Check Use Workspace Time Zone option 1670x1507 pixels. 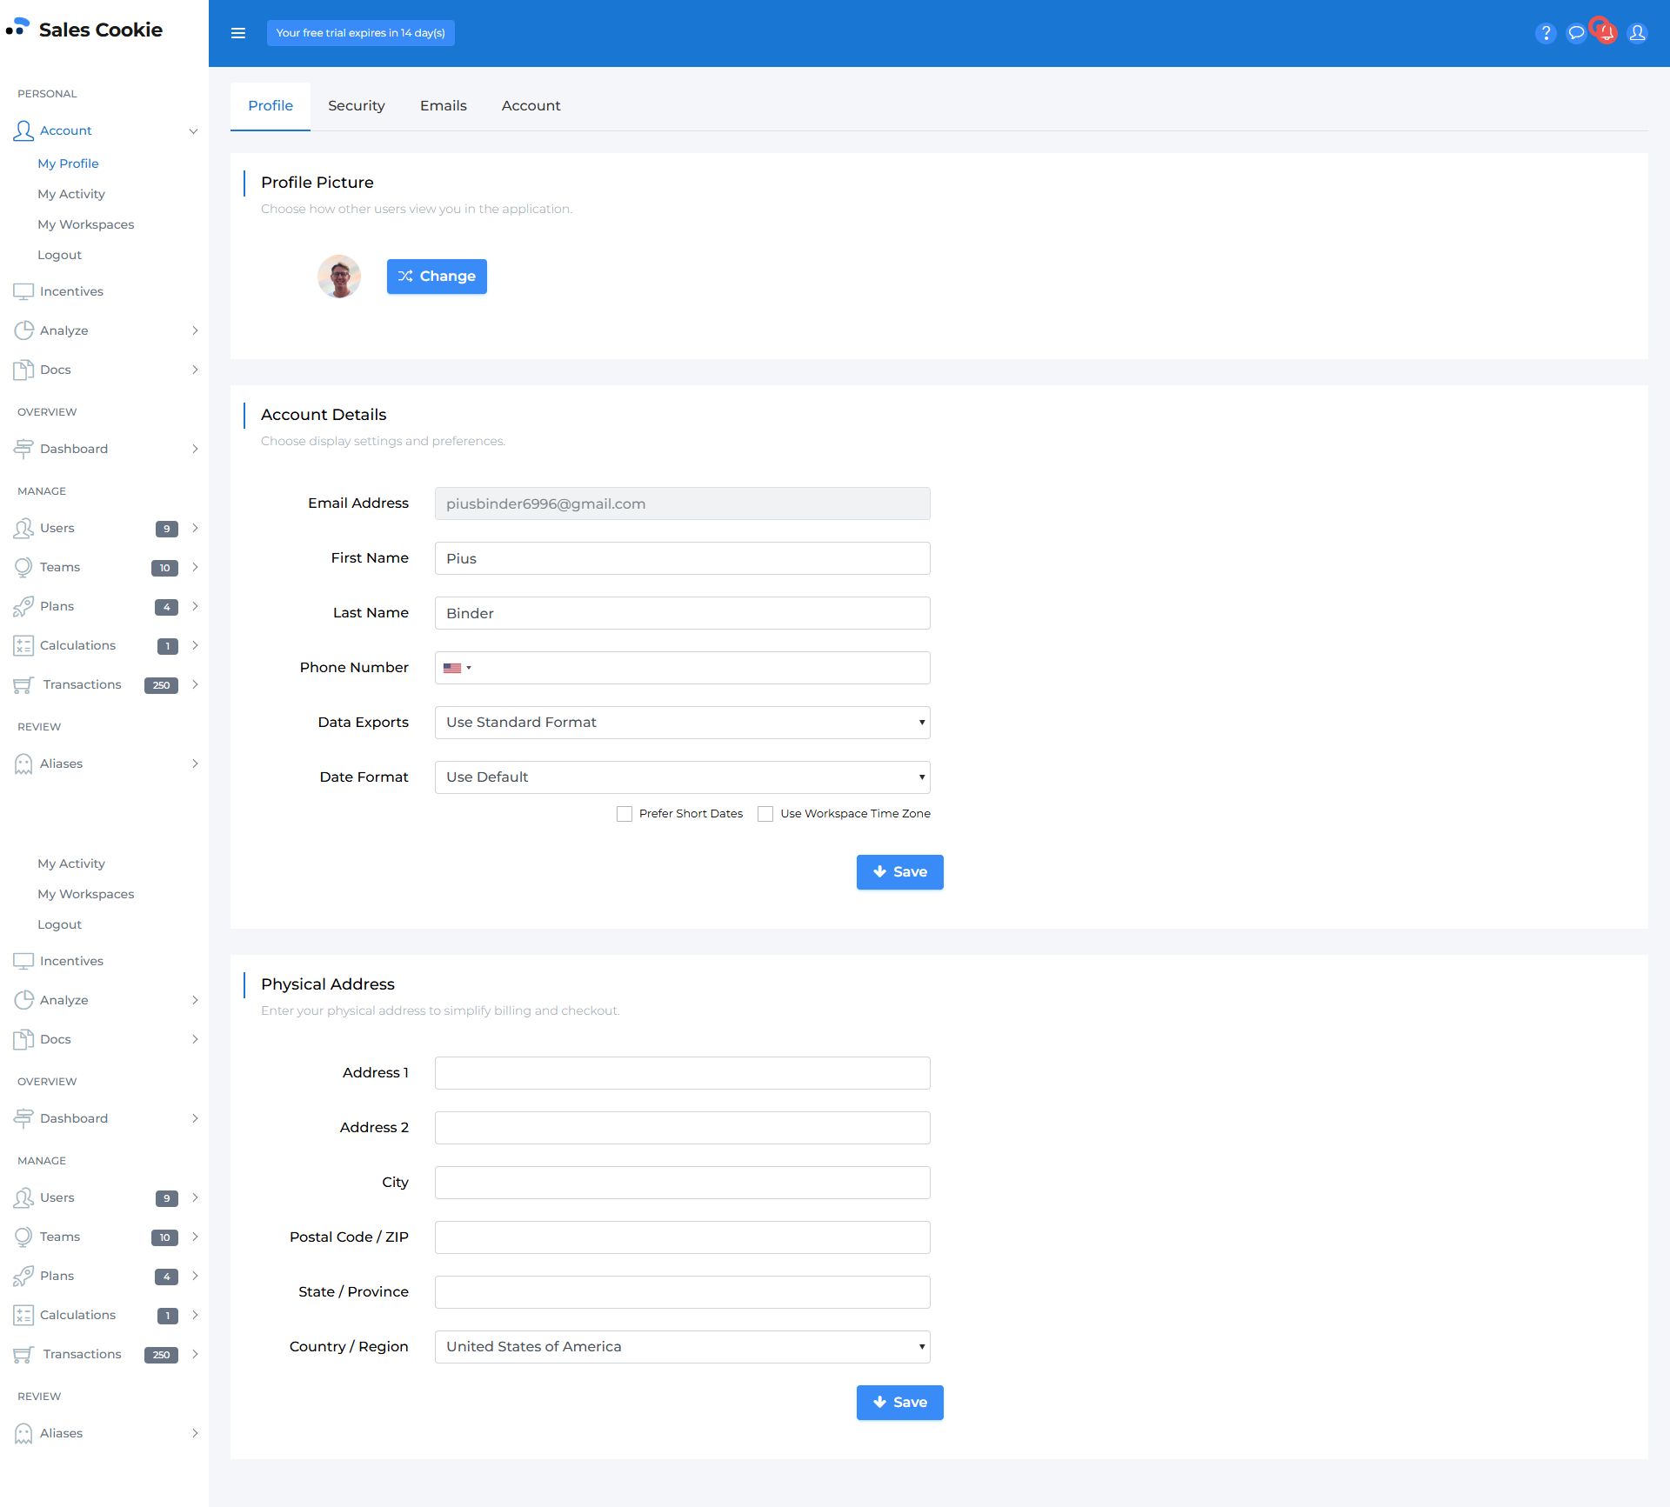pyautogui.click(x=765, y=814)
